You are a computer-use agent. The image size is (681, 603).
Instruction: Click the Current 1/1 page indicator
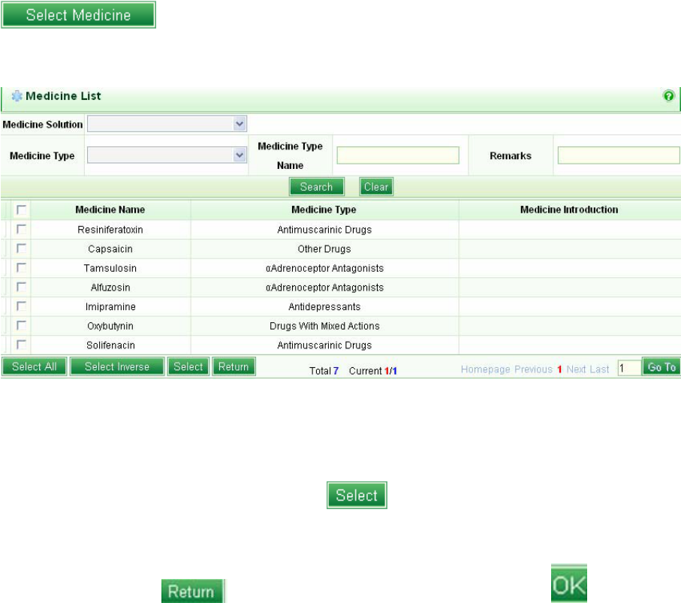click(373, 370)
